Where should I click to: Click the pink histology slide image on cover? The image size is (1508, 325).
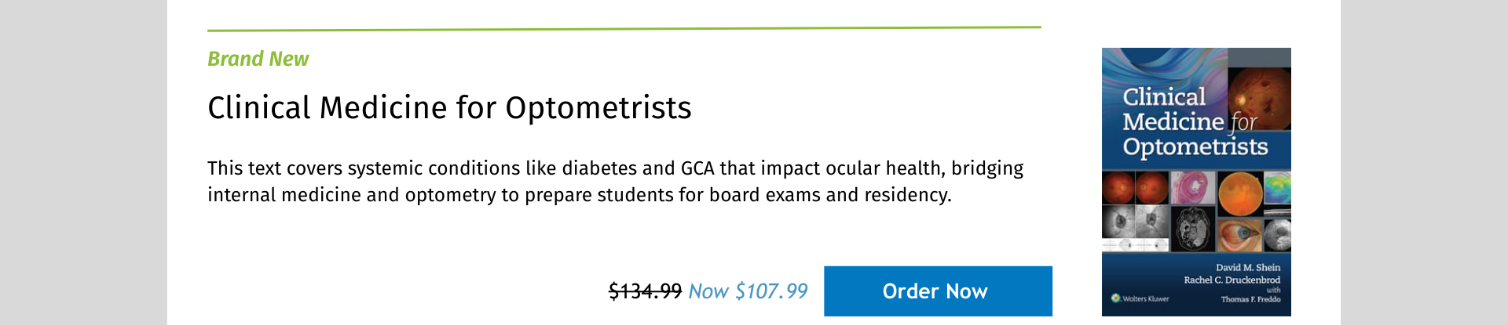pos(1193,189)
